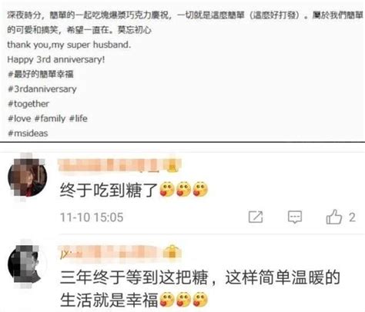Click the 11-10 15:05 comment timestamp

coord(92,217)
